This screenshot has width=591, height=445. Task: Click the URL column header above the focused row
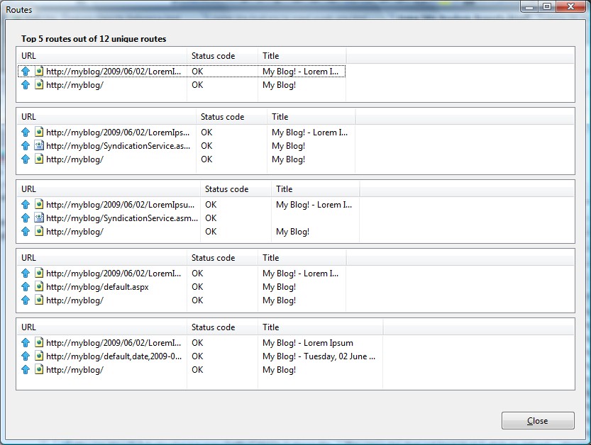coord(101,56)
